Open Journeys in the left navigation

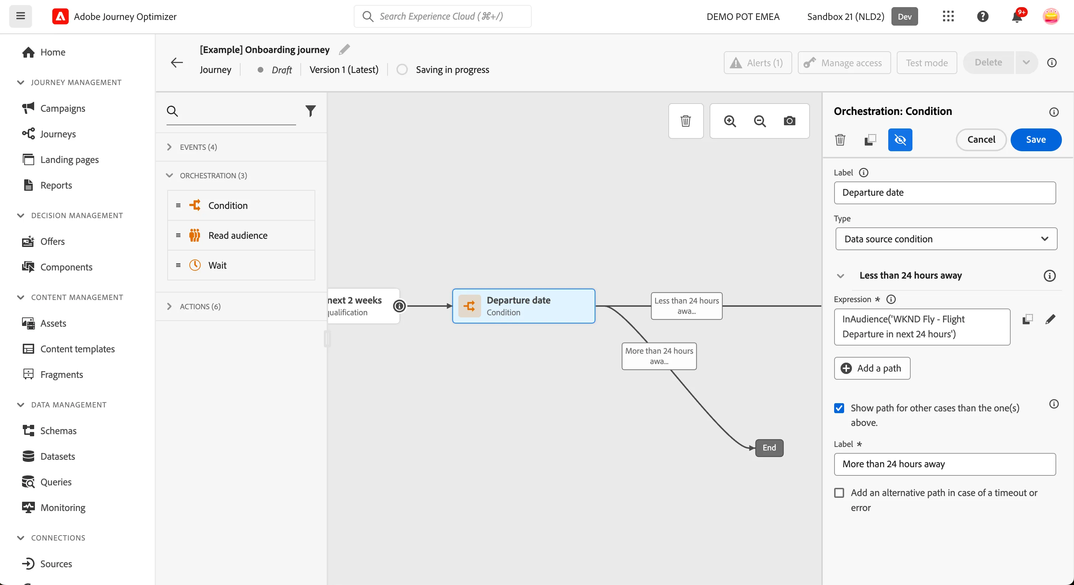click(58, 134)
